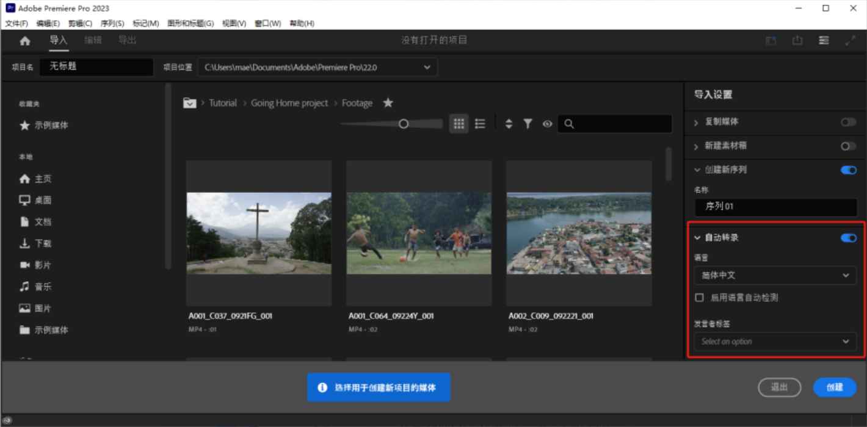Adjust the thumbnail size slider

point(403,123)
